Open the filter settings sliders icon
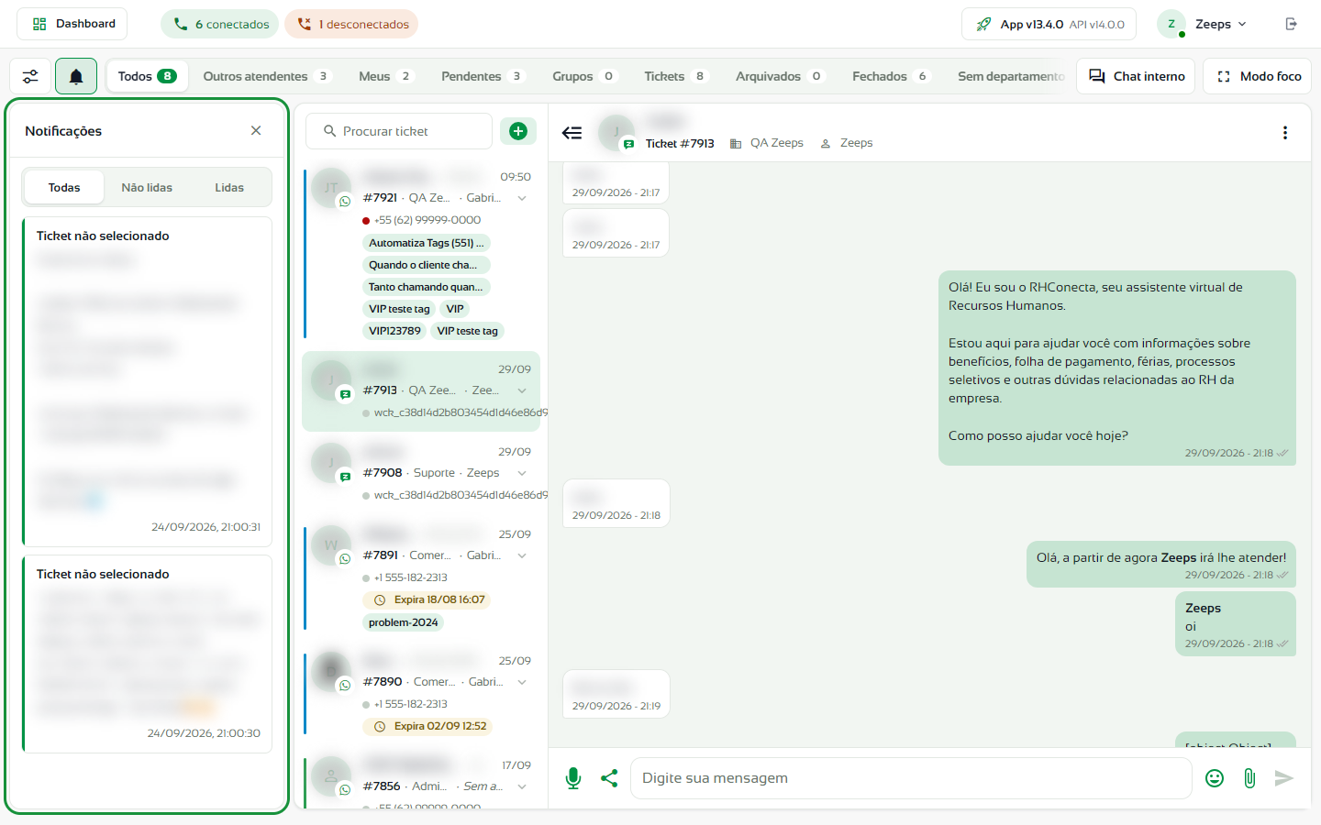This screenshot has width=1321, height=825. pos(30,76)
